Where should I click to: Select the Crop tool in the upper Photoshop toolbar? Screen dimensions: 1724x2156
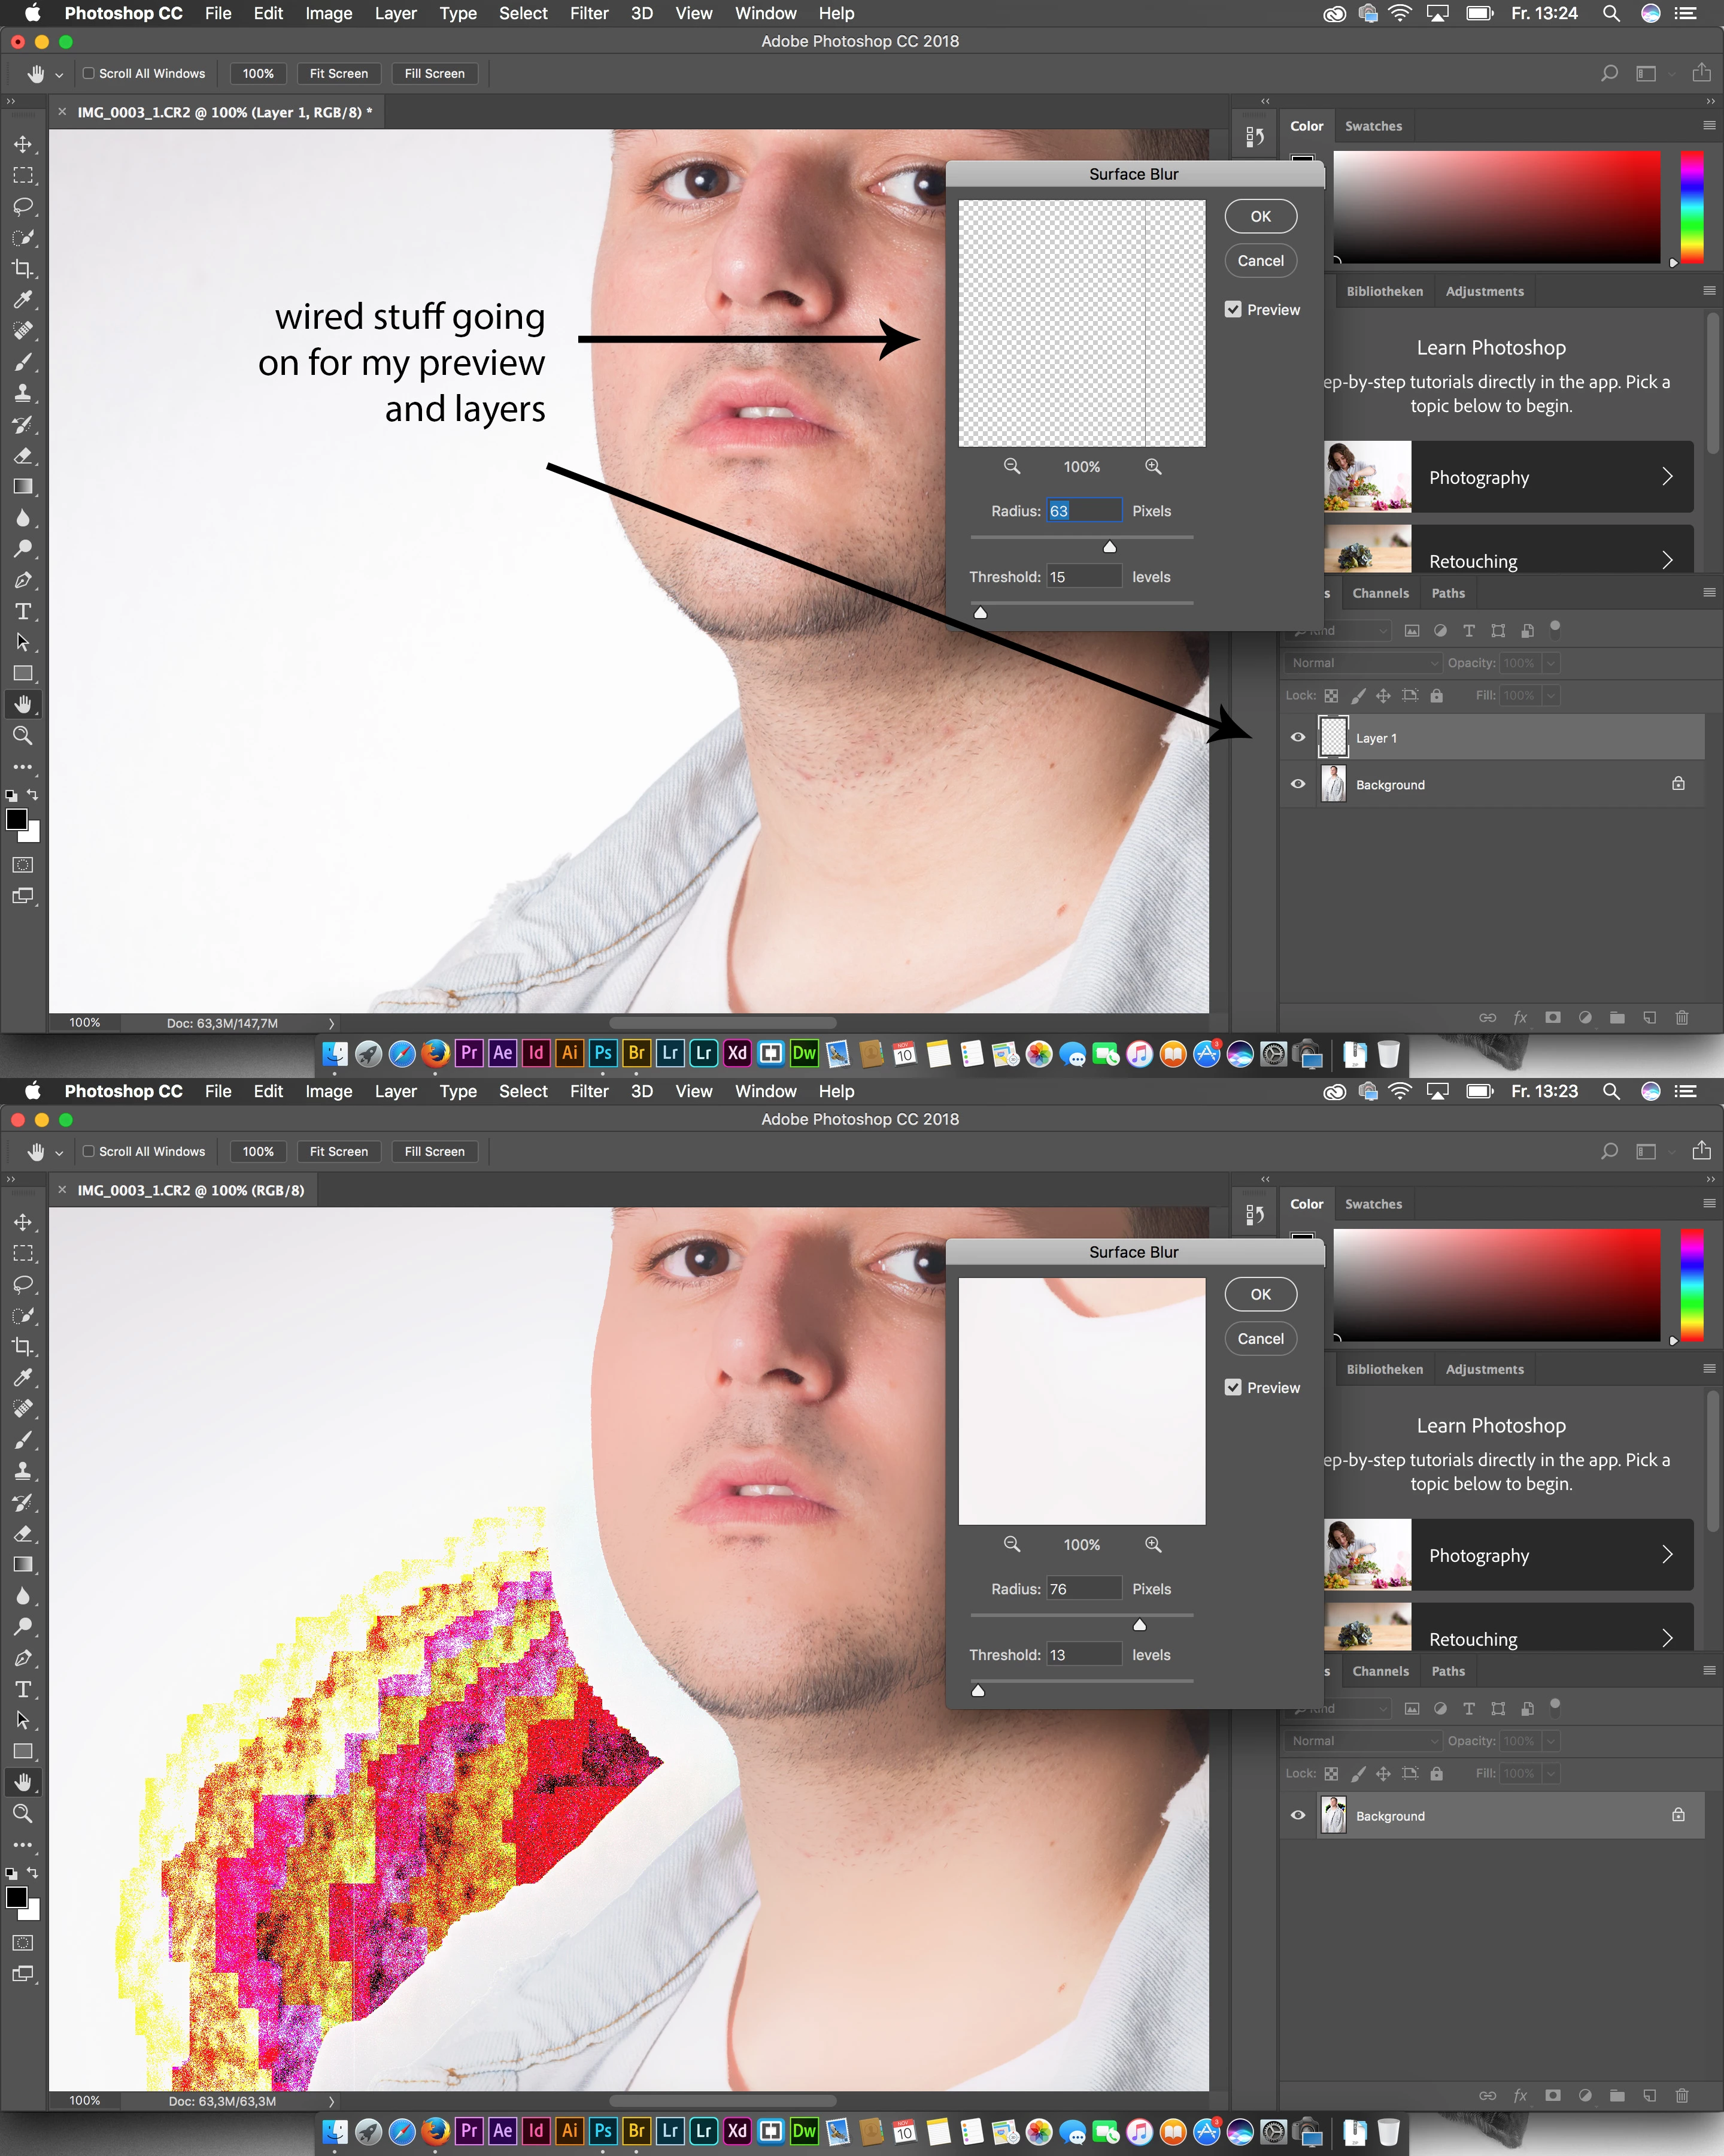(x=23, y=268)
